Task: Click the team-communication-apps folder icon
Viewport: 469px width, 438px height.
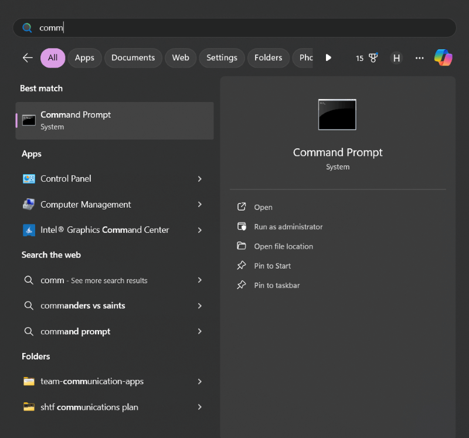Action: [29, 382]
